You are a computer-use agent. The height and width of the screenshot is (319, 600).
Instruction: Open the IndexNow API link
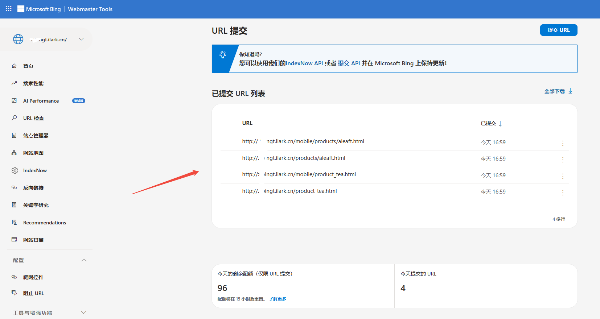304,63
